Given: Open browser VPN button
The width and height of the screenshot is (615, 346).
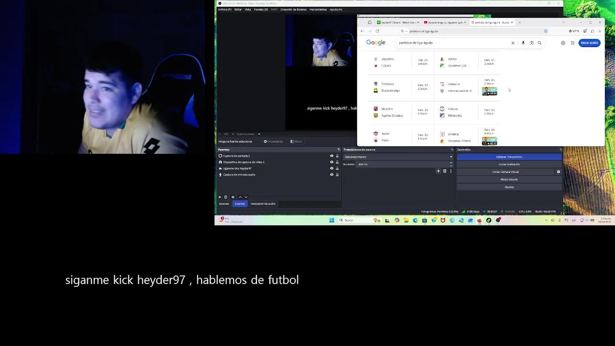Looking at the screenshot, I should pos(574,31).
